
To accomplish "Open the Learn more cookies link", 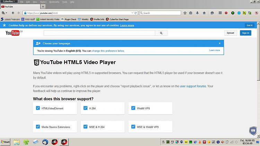I will tap(127, 25).
